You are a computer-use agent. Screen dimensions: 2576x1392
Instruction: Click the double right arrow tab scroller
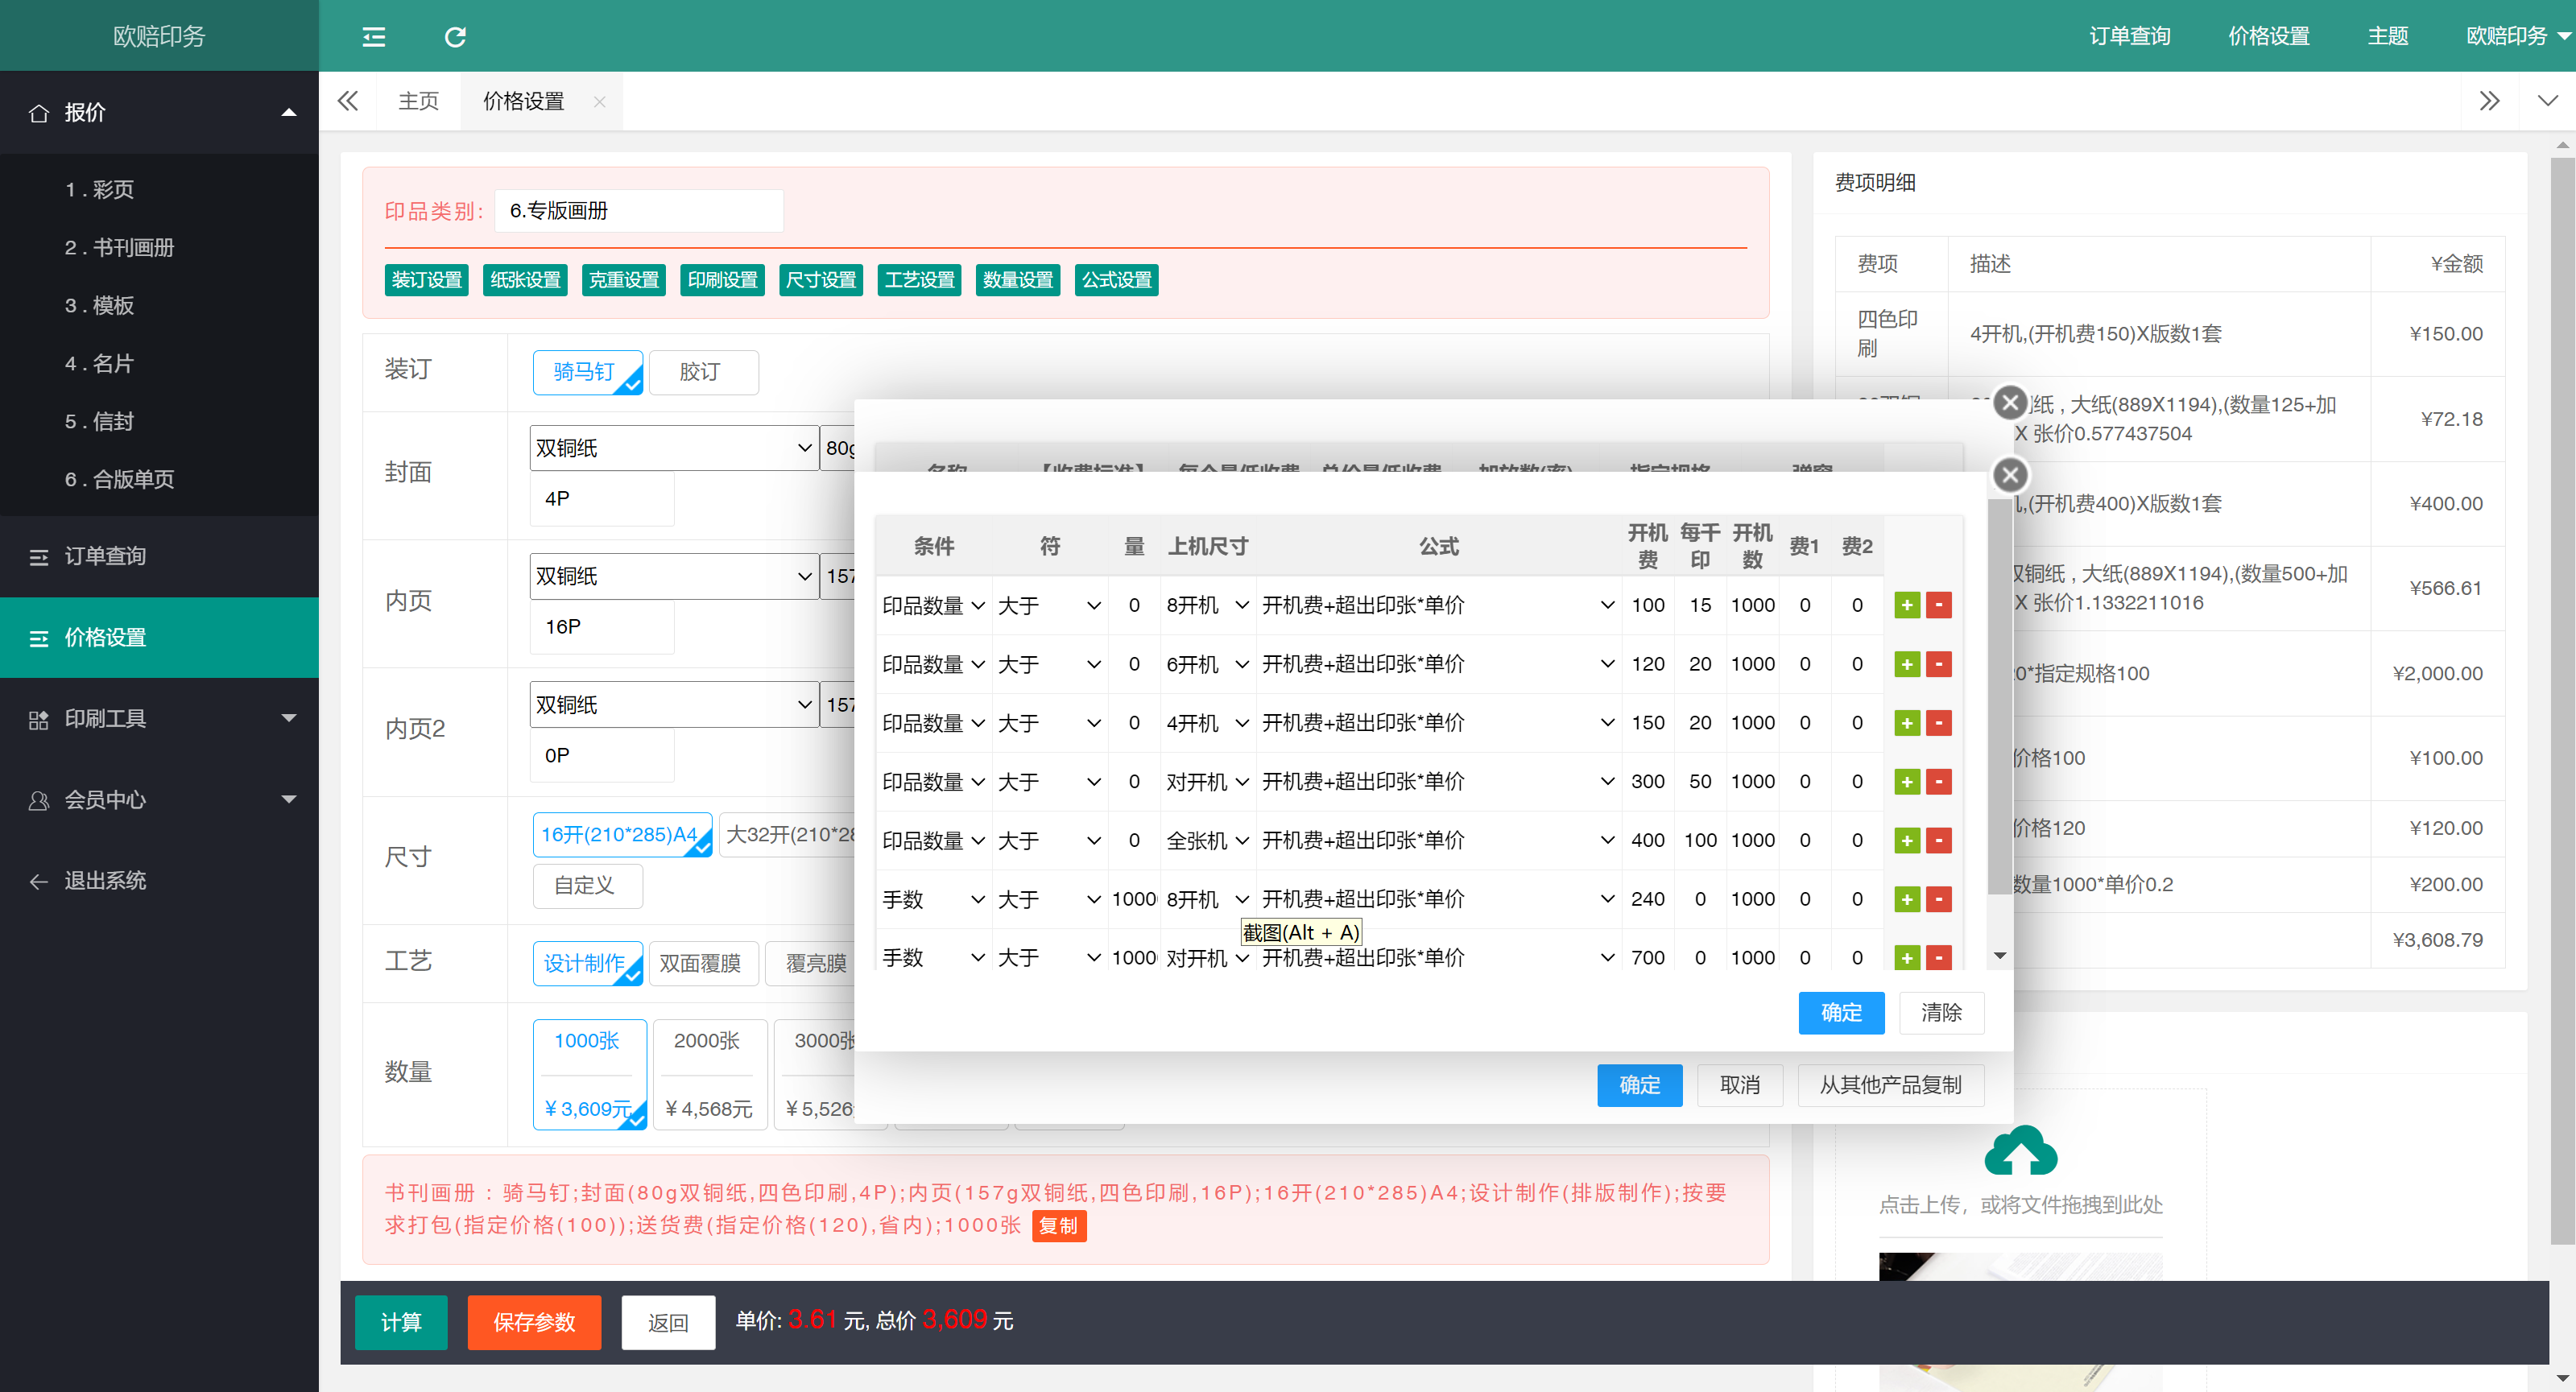[x=2489, y=101]
